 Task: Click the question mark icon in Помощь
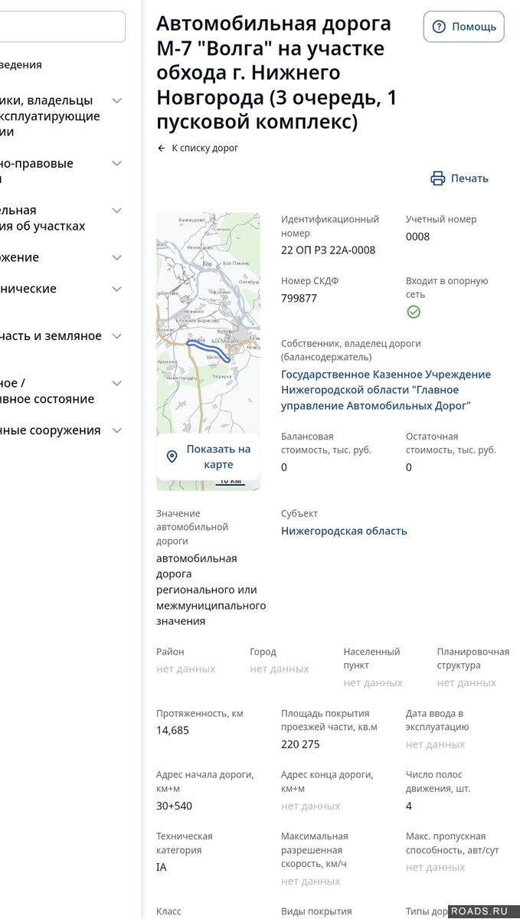pos(439,27)
